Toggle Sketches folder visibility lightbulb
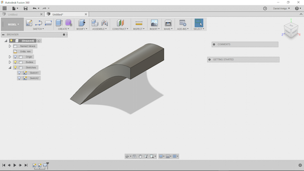This screenshot has height=171, width=304. [x=15, y=67]
